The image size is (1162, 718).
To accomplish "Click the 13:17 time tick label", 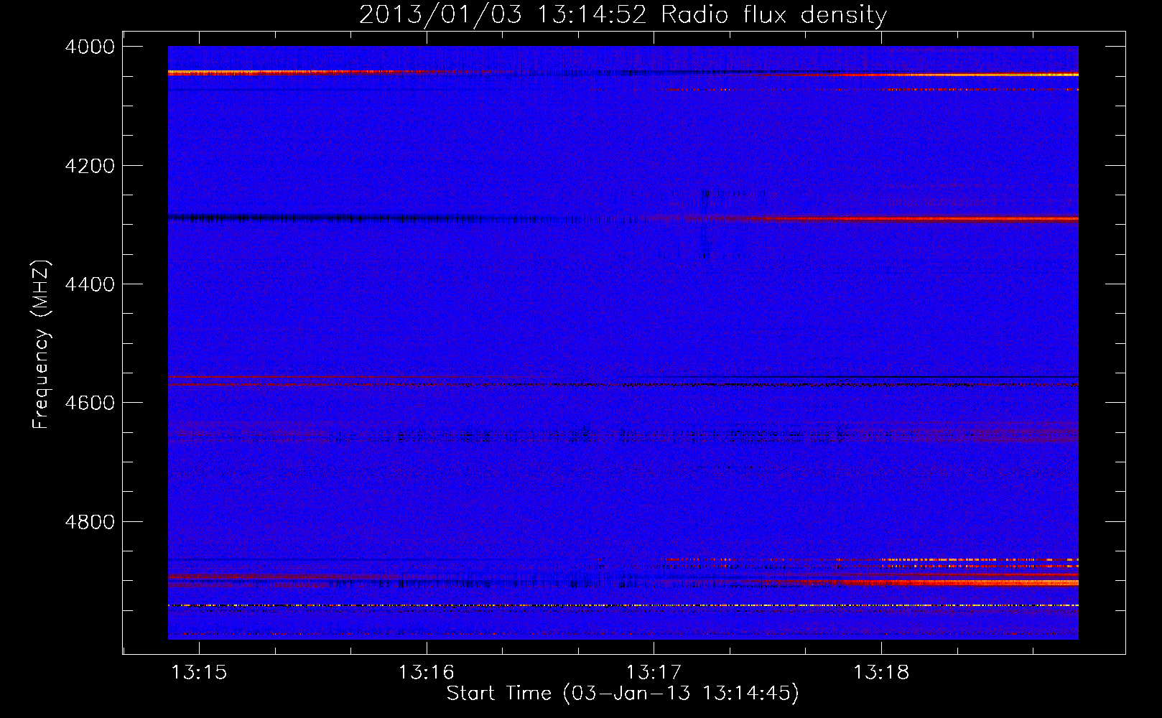I will pos(654,672).
